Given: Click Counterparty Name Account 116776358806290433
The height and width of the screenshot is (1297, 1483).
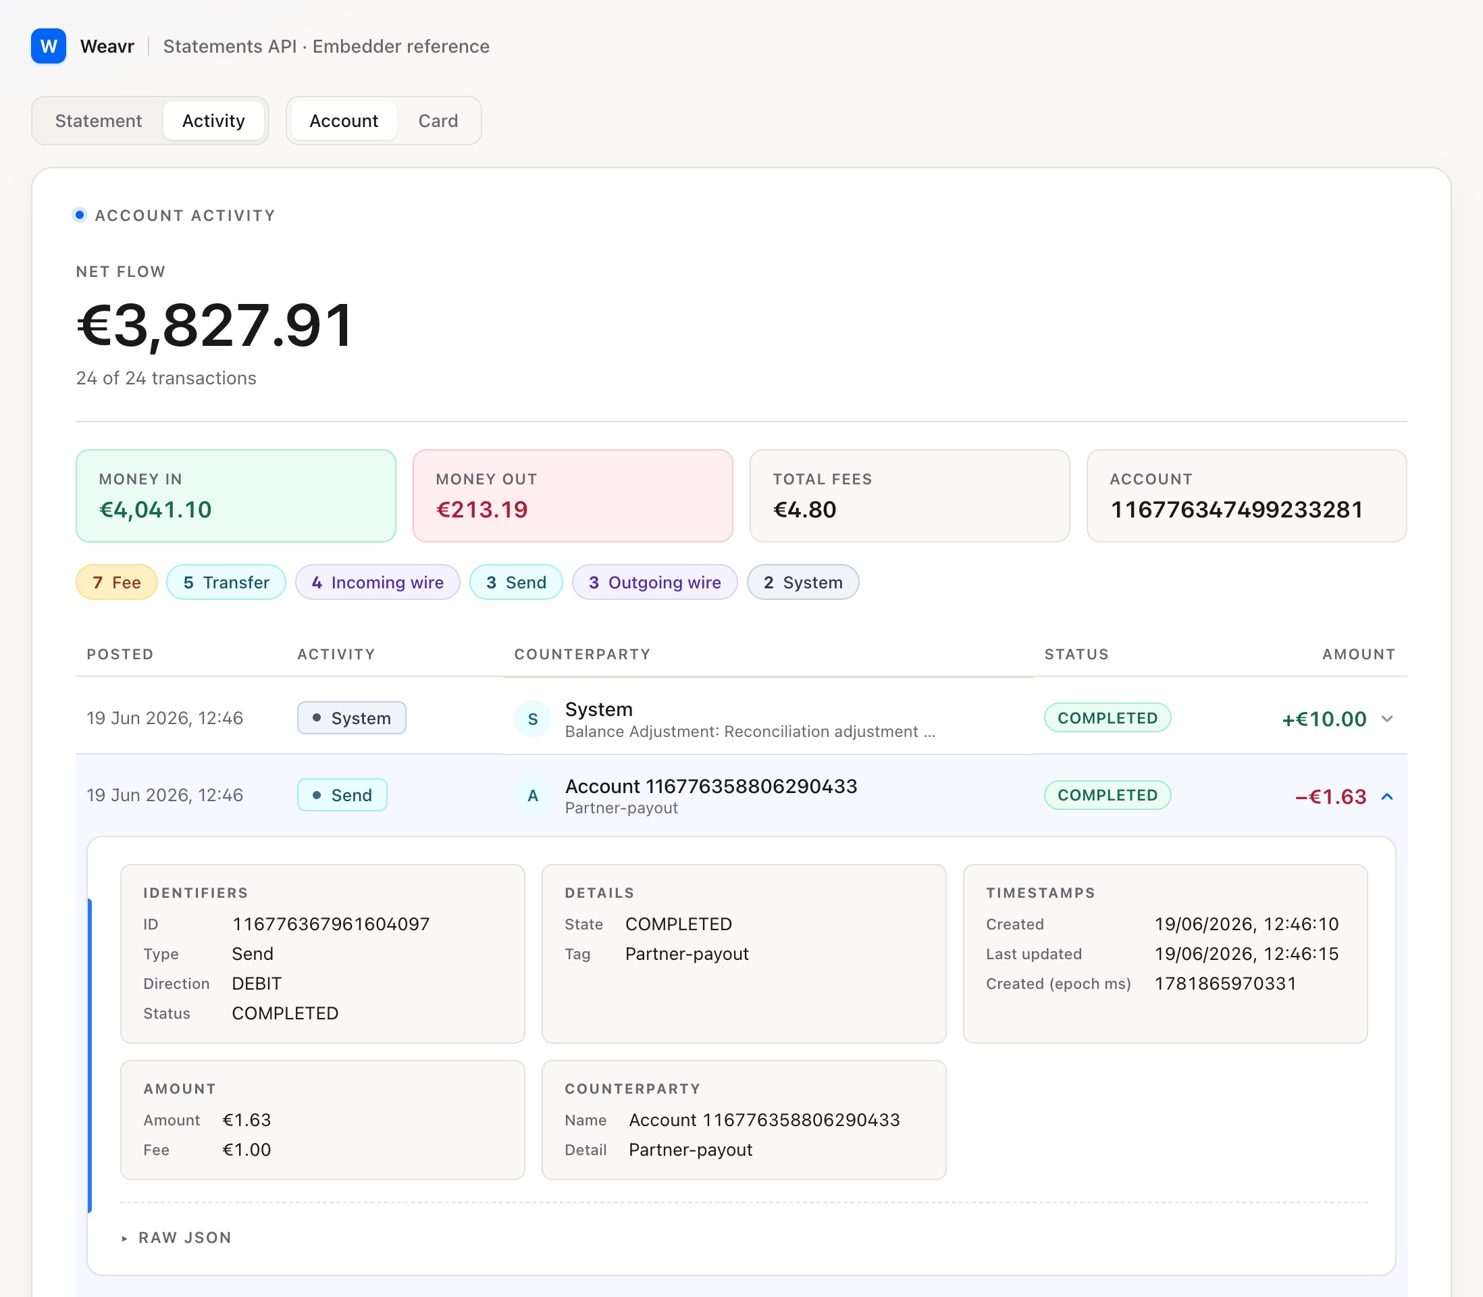Looking at the screenshot, I should pos(764,1121).
